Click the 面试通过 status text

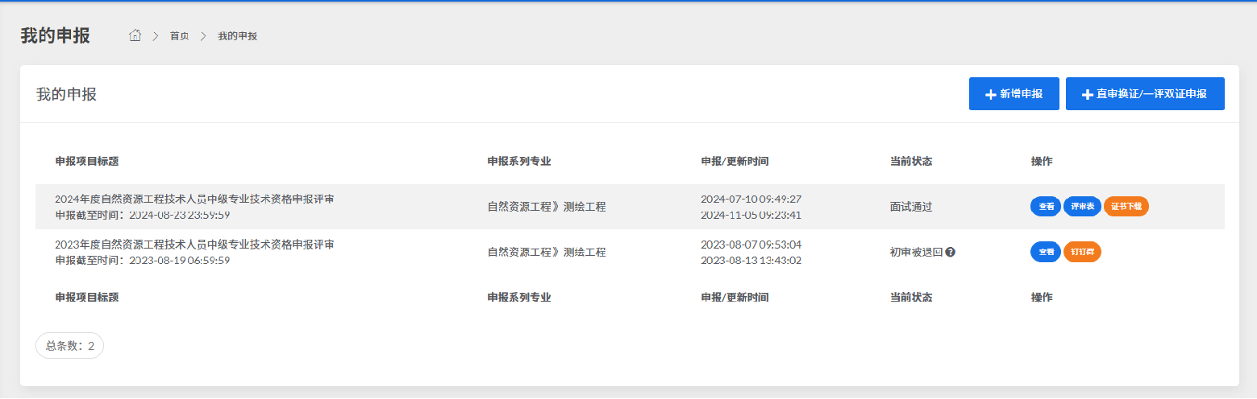point(911,207)
